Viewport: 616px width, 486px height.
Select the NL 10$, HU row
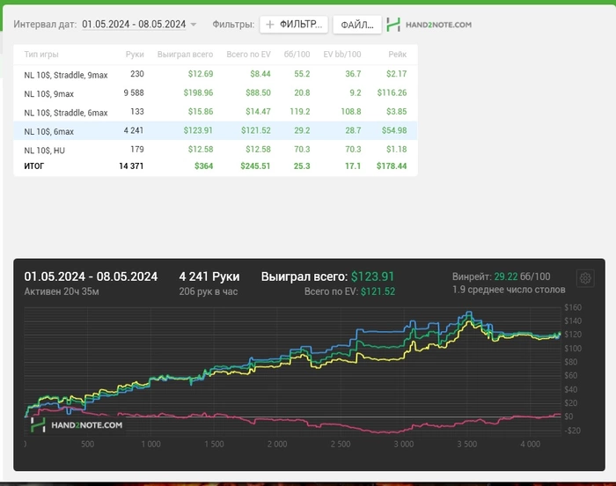216,150
